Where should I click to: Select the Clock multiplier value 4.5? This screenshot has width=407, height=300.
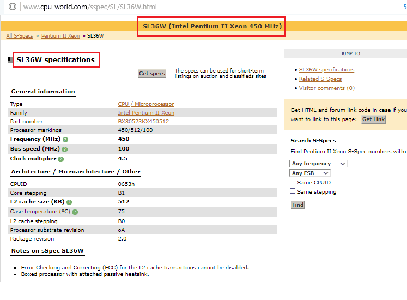tap(123, 159)
